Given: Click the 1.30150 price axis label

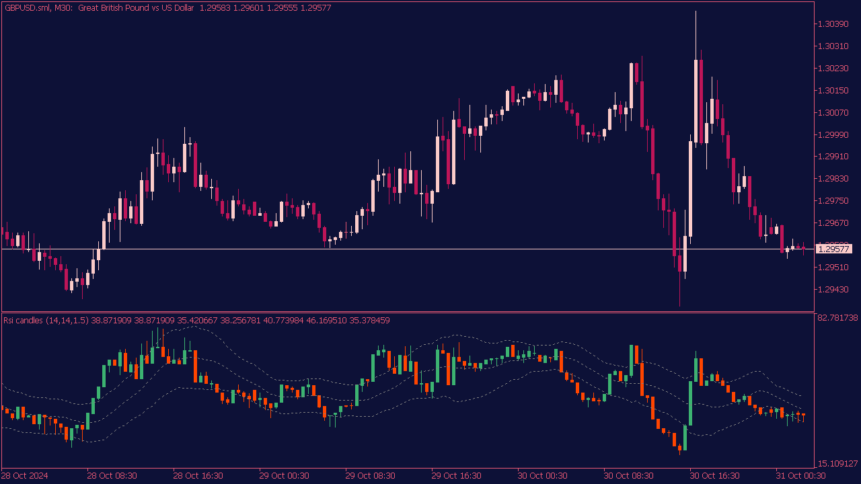Looking at the screenshot, I should point(833,91).
